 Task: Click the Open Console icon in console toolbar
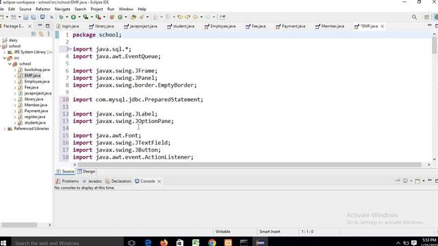click(417, 181)
